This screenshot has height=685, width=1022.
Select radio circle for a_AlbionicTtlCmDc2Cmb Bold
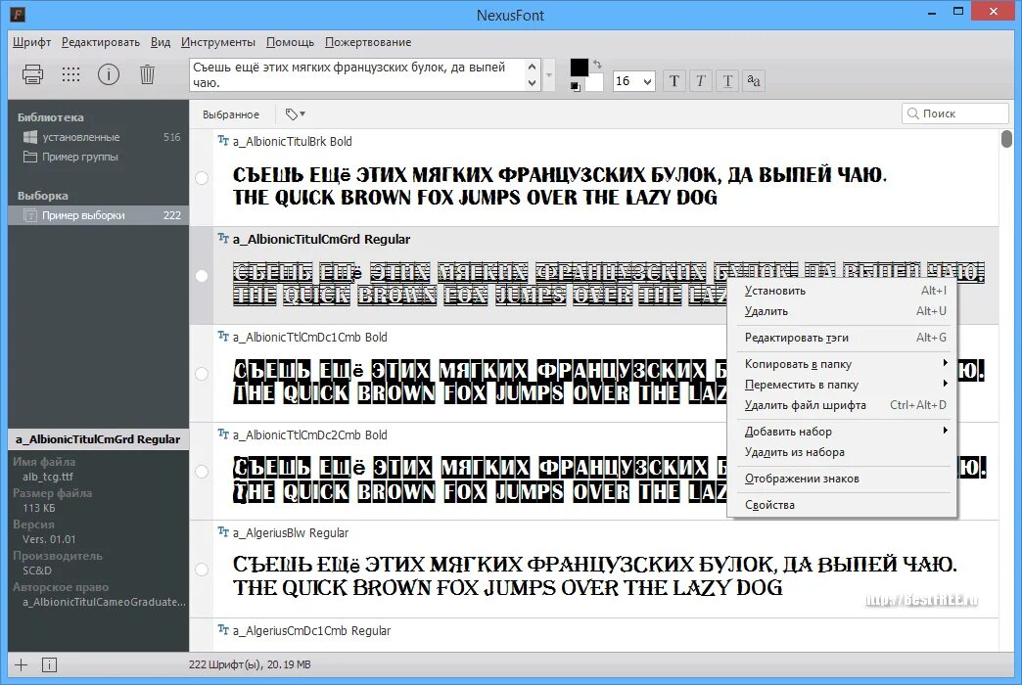click(202, 472)
